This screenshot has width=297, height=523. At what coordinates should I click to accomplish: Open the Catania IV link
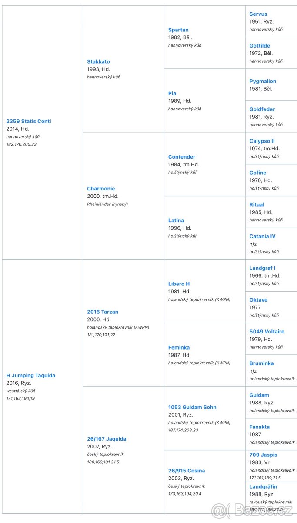pyautogui.click(x=262, y=236)
